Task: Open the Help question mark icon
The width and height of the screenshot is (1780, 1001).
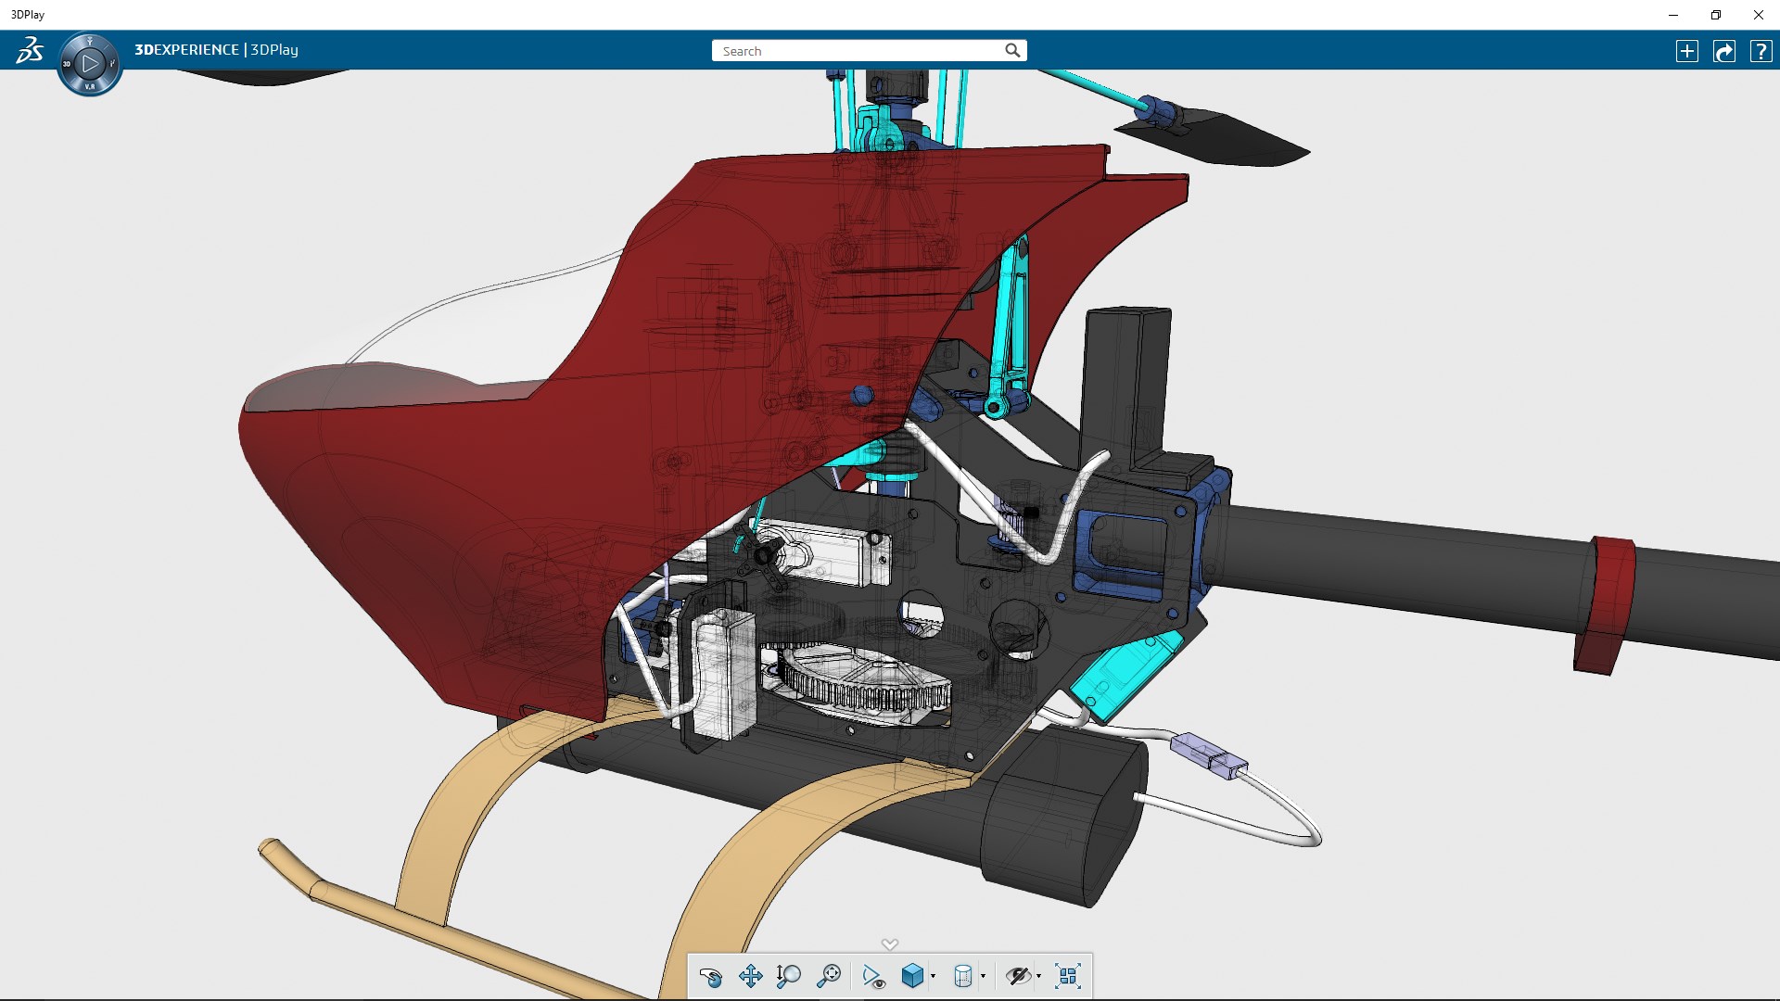Action: pyautogui.click(x=1761, y=51)
